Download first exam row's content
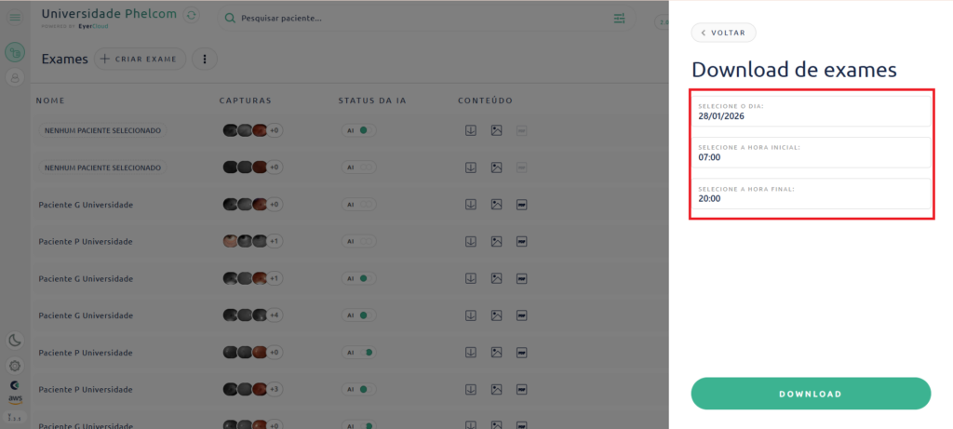This screenshot has width=953, height=429. pos(471,130)
